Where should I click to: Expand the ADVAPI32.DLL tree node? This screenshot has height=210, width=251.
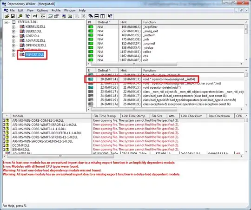13,41
